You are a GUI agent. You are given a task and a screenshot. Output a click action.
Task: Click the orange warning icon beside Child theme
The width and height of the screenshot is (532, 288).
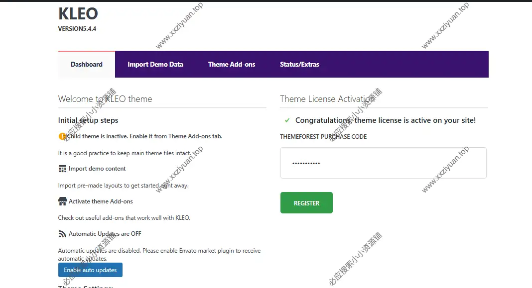pyautogui.click(x=62, y=136)
